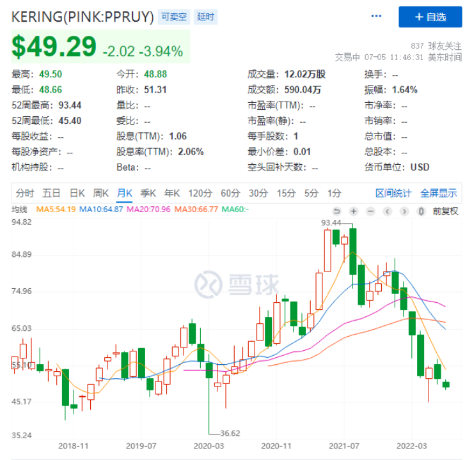Switch to 5分 chart tab
Screen dimensions: 465x460
pyautogui.click(x=311, y=193)
